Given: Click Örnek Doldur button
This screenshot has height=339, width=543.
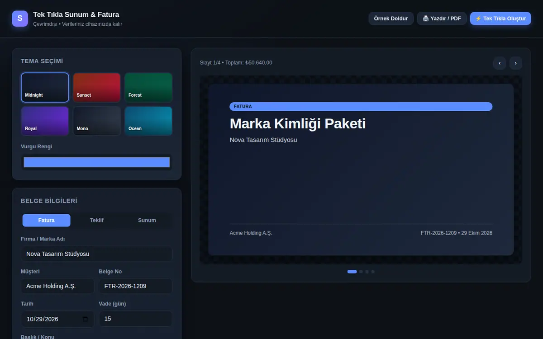Looking at the screenshot, I should click(x=391, y=19).
